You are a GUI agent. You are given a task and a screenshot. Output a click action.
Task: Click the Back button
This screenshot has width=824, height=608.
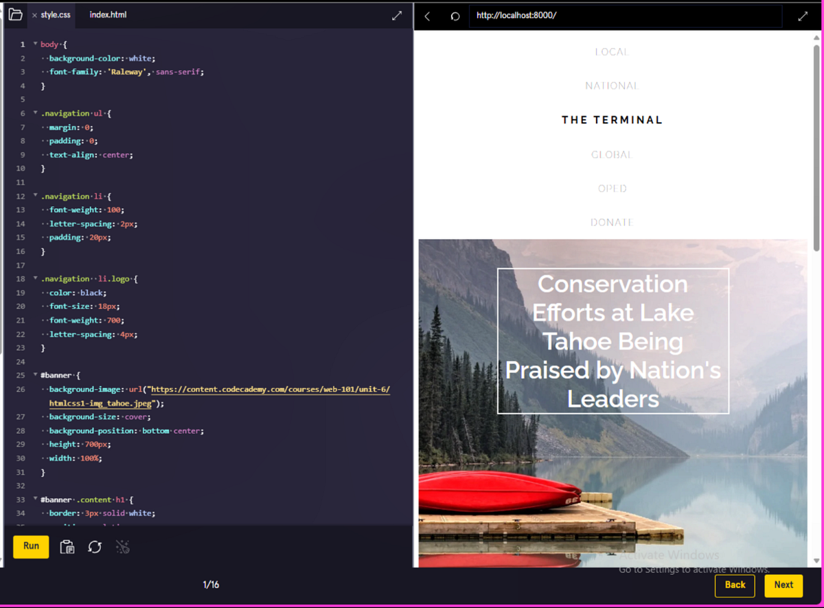coord(735,585)
